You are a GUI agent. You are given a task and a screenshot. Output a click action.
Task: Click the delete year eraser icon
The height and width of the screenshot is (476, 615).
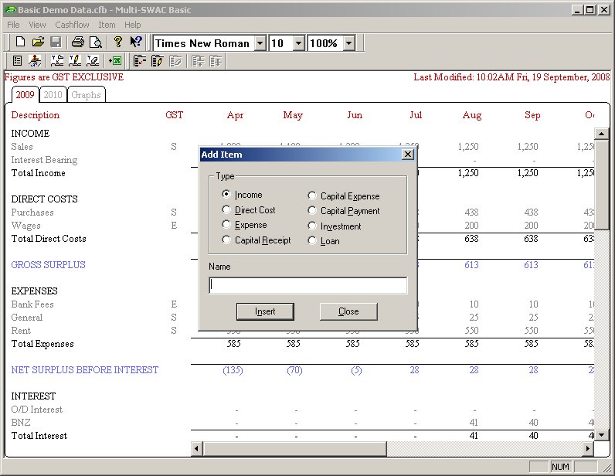tap(93, 61)
